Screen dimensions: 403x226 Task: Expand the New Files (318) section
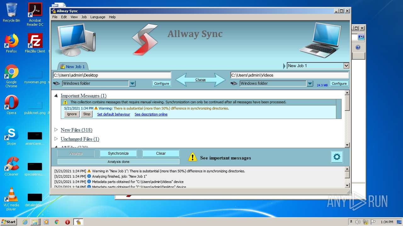click(56, 130)
